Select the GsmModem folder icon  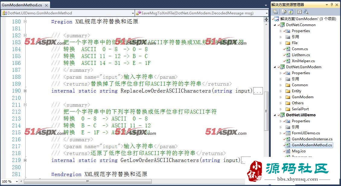tap(288, 97)
